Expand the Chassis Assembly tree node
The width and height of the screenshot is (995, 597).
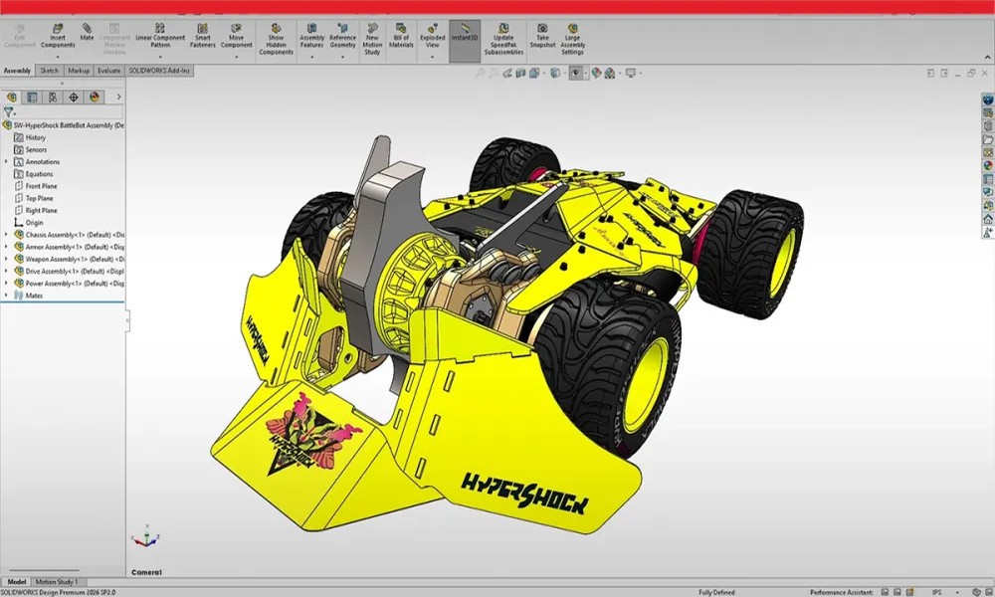6,235
